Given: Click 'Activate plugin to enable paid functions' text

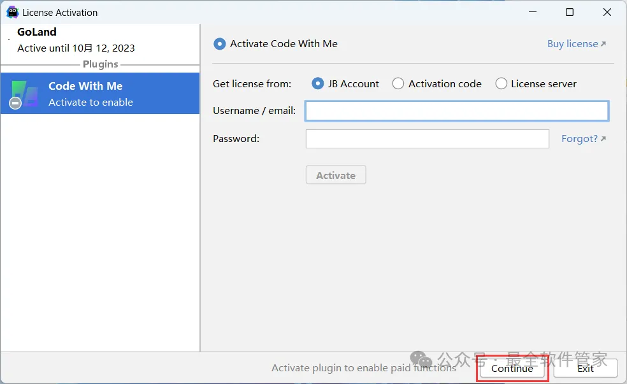Looking at the screenshot, I should pos(363,368).
